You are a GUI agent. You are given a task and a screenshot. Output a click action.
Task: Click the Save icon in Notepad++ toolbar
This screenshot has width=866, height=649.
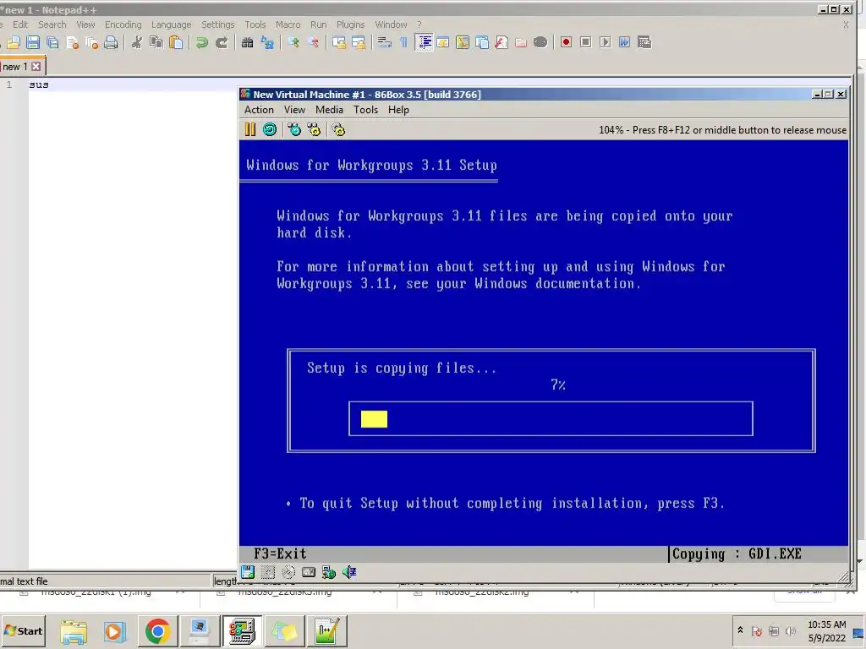33,42
